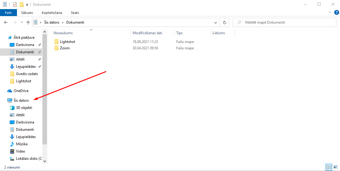Switch to the Koplietošana ribbon tab
This screenshot has height=171, width=340.
52,13
